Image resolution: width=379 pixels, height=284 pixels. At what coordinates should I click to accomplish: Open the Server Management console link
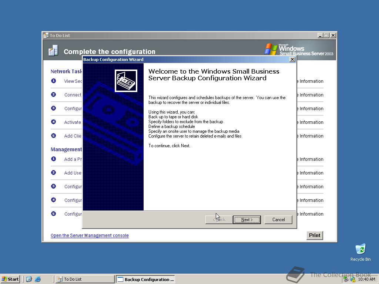[x=90, y=236]
